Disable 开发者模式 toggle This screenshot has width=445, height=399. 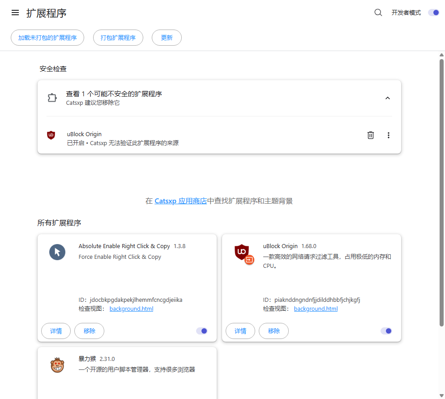(433, 12)
